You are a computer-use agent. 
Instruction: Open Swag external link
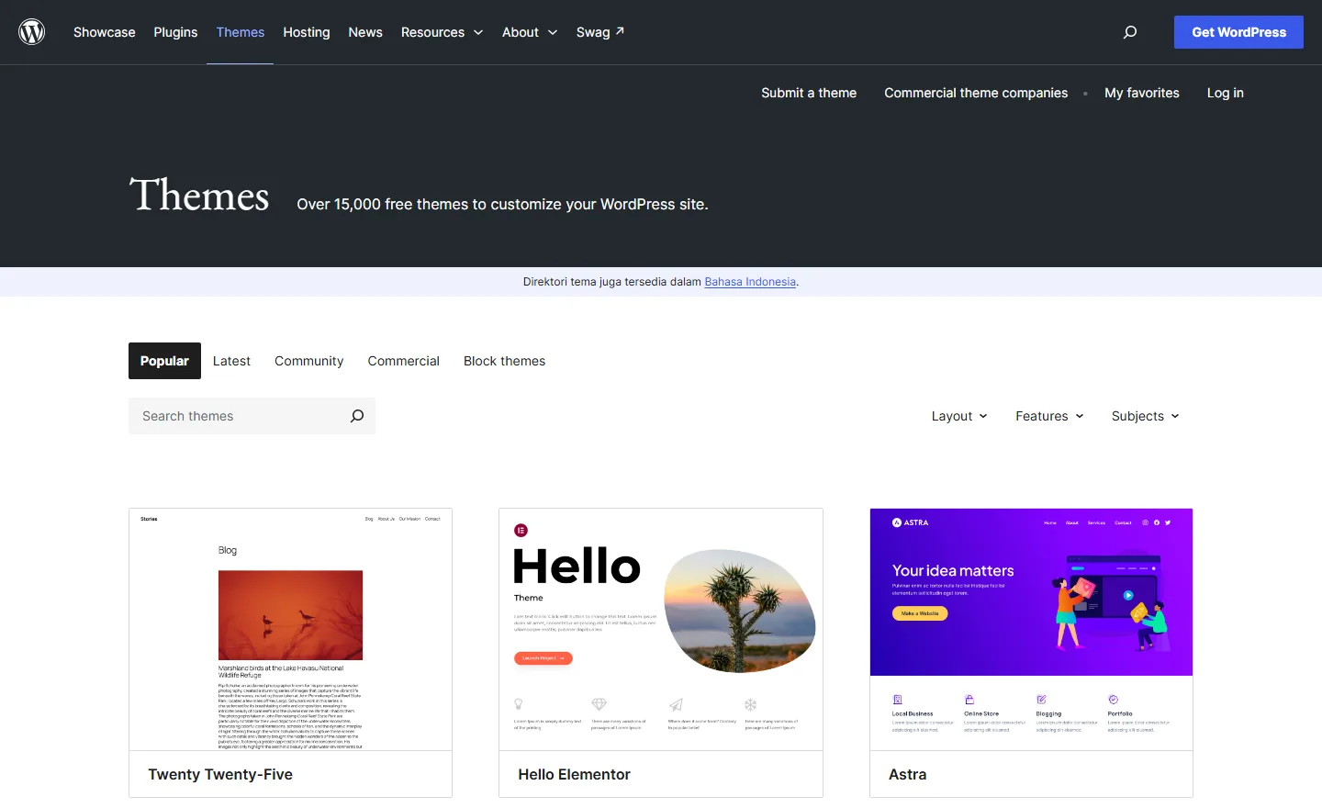pos(600,32)
